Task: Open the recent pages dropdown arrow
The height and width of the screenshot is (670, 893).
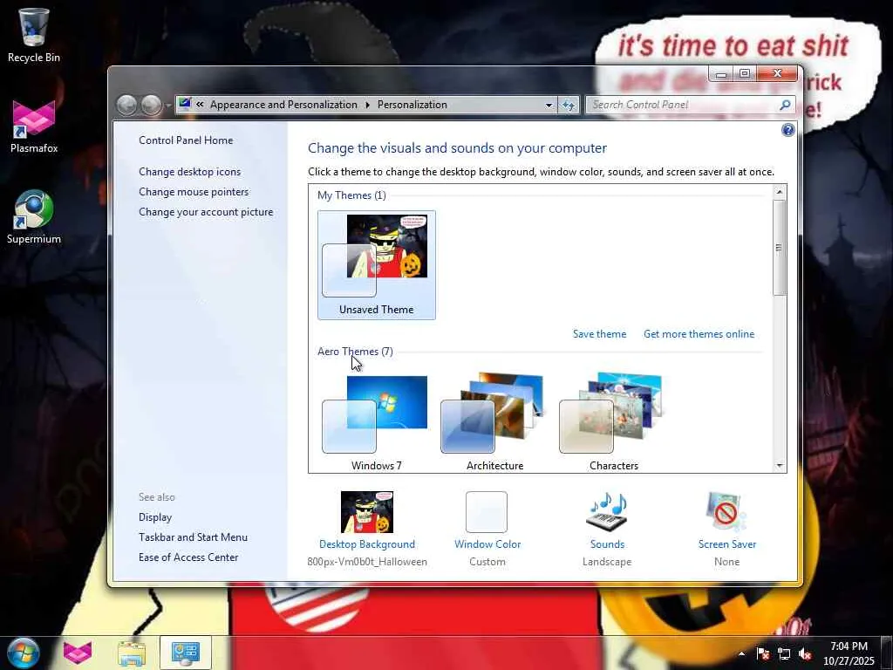Action: tap(168, 106)
